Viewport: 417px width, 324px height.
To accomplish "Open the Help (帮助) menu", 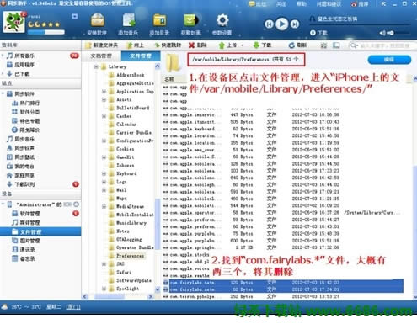I will point(302,4).
